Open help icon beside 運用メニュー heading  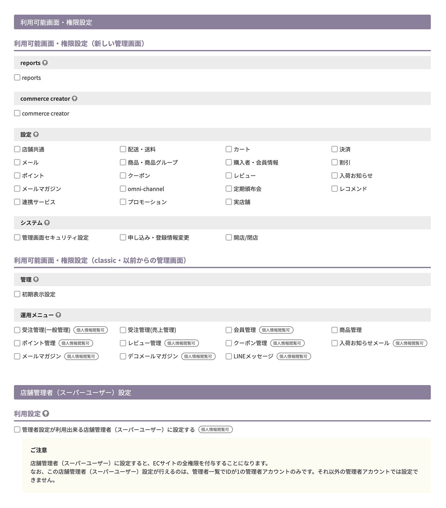58,315
